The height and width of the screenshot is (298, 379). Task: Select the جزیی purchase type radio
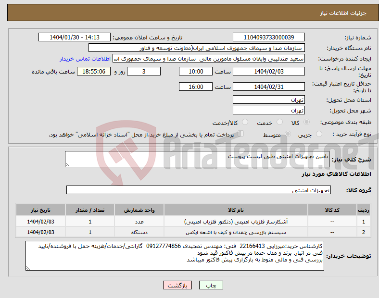tap(319, 134)
